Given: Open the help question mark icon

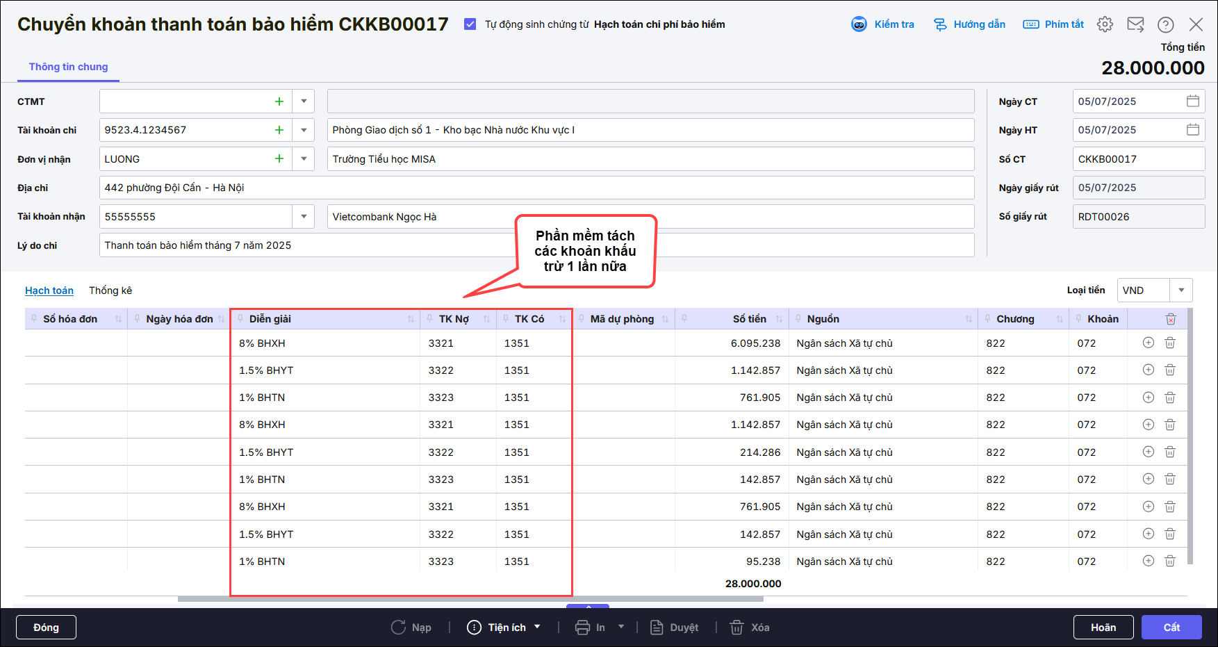Looking at the screenshot, I should point(1165,24).
